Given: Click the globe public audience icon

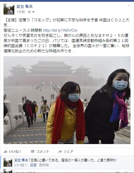Looking at the screenshot, I should [29, 12].
